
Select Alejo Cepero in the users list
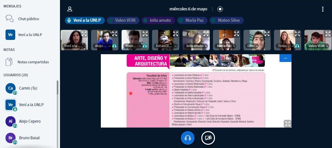tap(30, 121)
